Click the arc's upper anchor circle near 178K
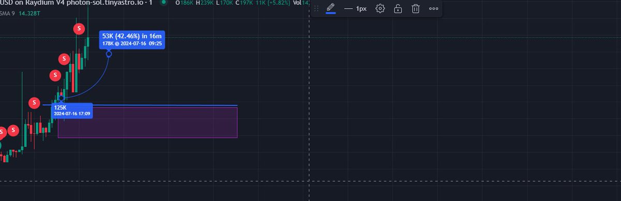621x201 pixels. pos(109,54)
